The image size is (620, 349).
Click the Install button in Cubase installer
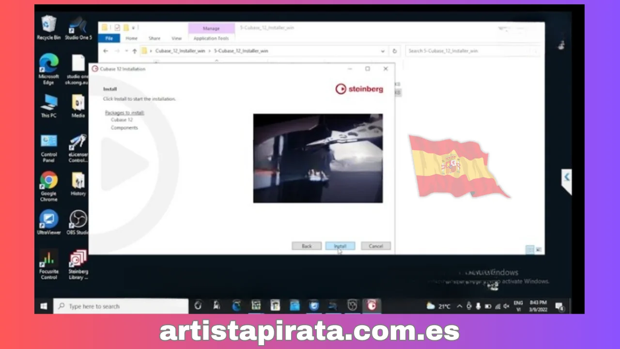[x=340, y=246]
